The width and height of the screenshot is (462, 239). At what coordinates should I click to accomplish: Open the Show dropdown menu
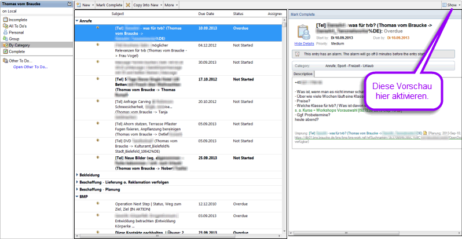click(x=450, y=5)
